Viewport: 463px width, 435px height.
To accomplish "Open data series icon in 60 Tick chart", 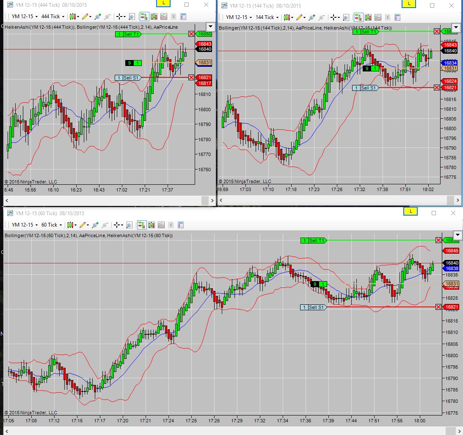I will point(152,225).
